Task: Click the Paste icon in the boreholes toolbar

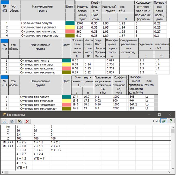Action: [20, 121]
